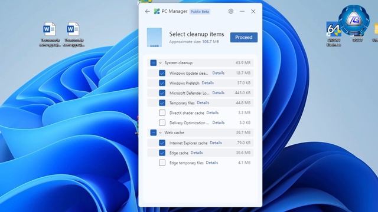
Task: Uncheck Edge cache checkbox
Action: tap(162, 153)
